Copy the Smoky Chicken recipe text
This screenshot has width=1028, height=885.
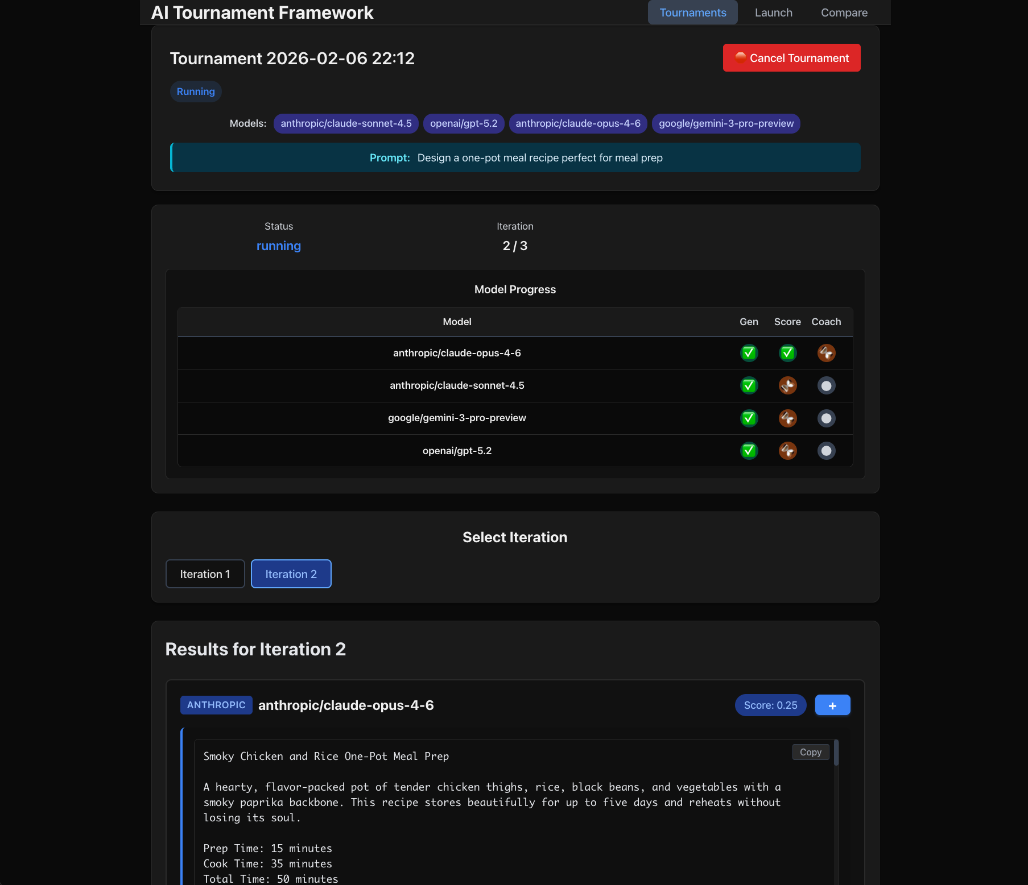810,751
